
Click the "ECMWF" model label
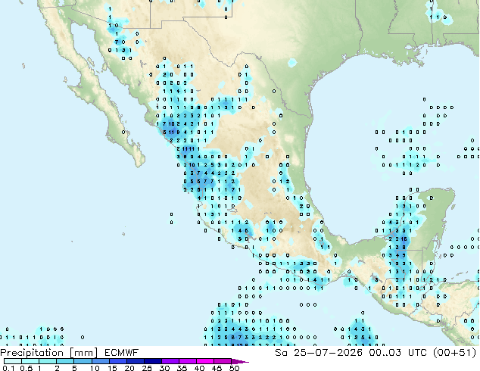[x=121, y=353]
